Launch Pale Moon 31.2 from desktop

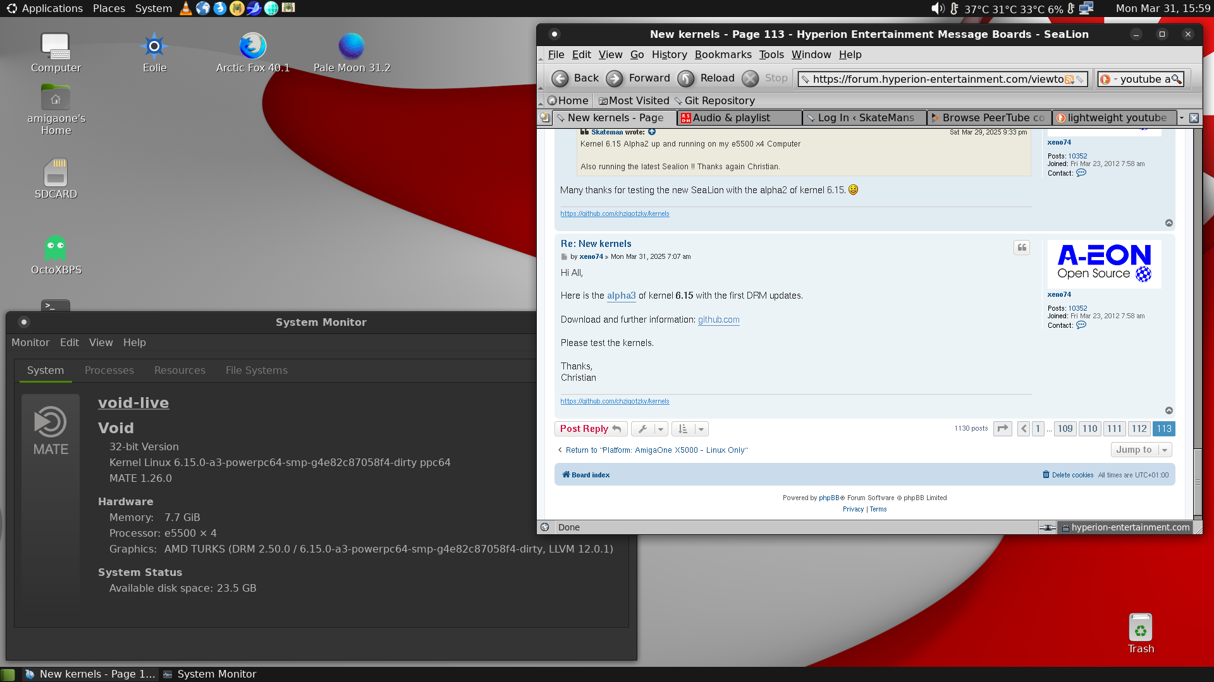click(352, 53)
